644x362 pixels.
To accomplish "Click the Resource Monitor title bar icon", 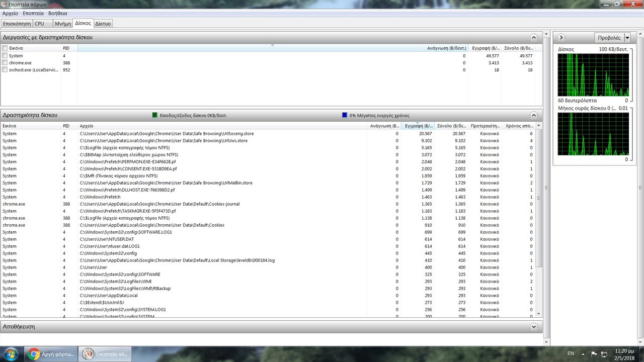I will (4, 5).
